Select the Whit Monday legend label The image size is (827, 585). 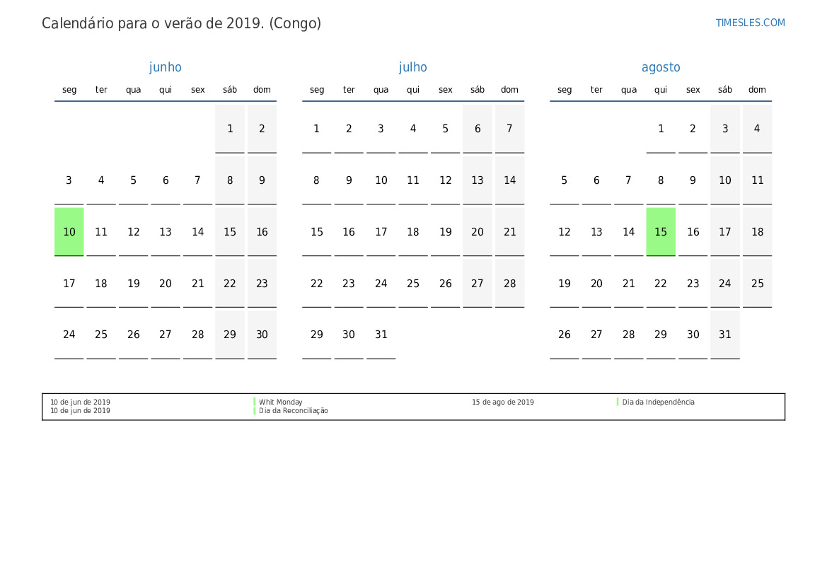281,402
